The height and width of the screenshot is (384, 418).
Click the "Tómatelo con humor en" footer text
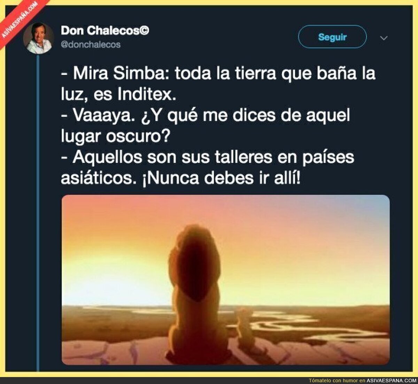337,381
